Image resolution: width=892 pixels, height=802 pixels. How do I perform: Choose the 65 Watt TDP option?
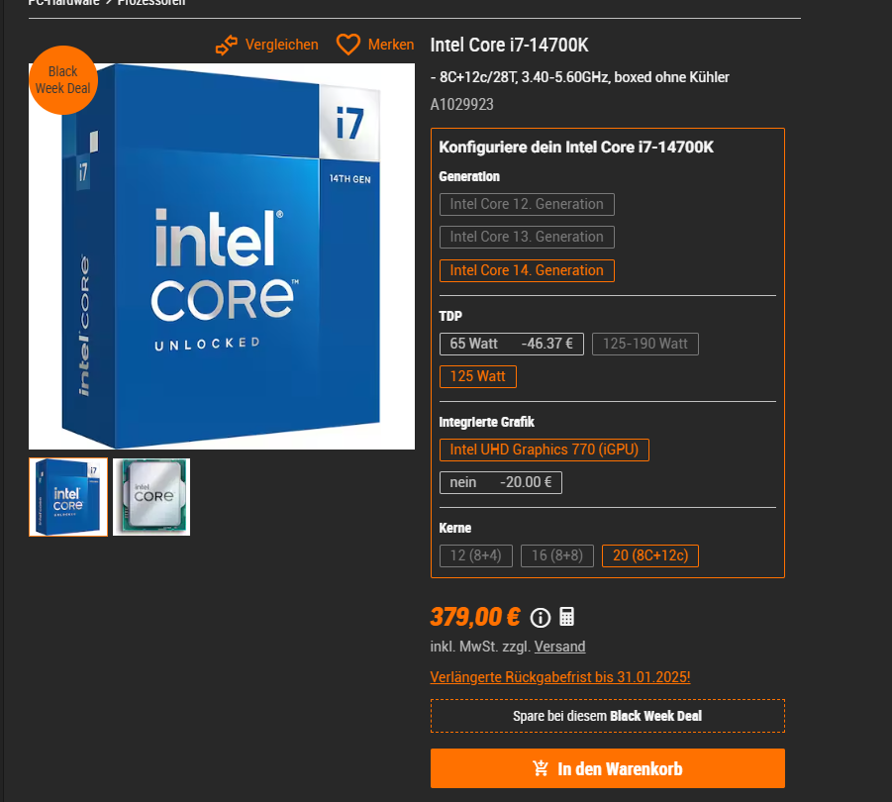click(512, 345)
